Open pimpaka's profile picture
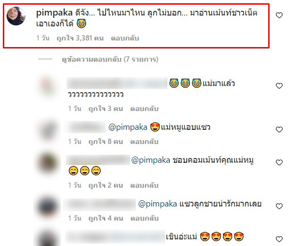This screenshot has width=288, height=246. [16, 16]
